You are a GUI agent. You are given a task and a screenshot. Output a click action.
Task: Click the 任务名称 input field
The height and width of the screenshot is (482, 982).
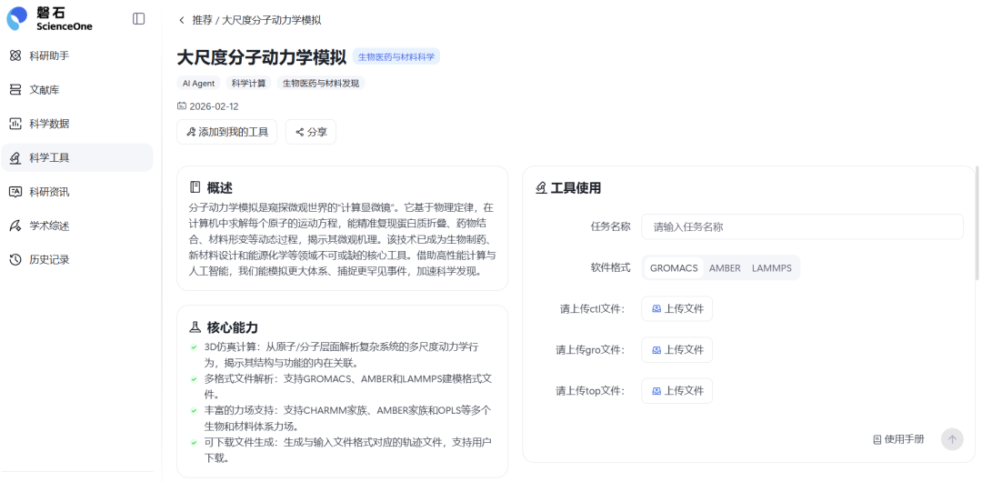801,226
